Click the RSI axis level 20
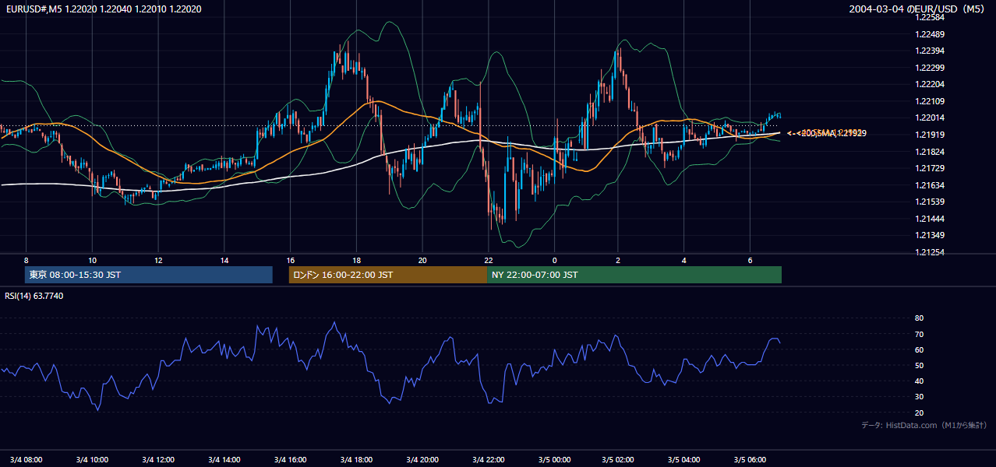The image size is (996, 467). coord(919,413)
